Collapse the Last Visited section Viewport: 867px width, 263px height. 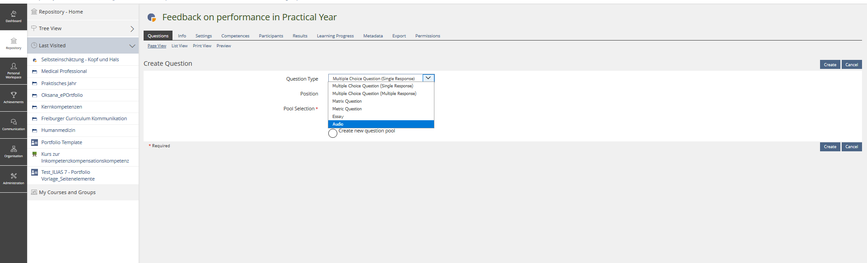(x=132, y=45)
